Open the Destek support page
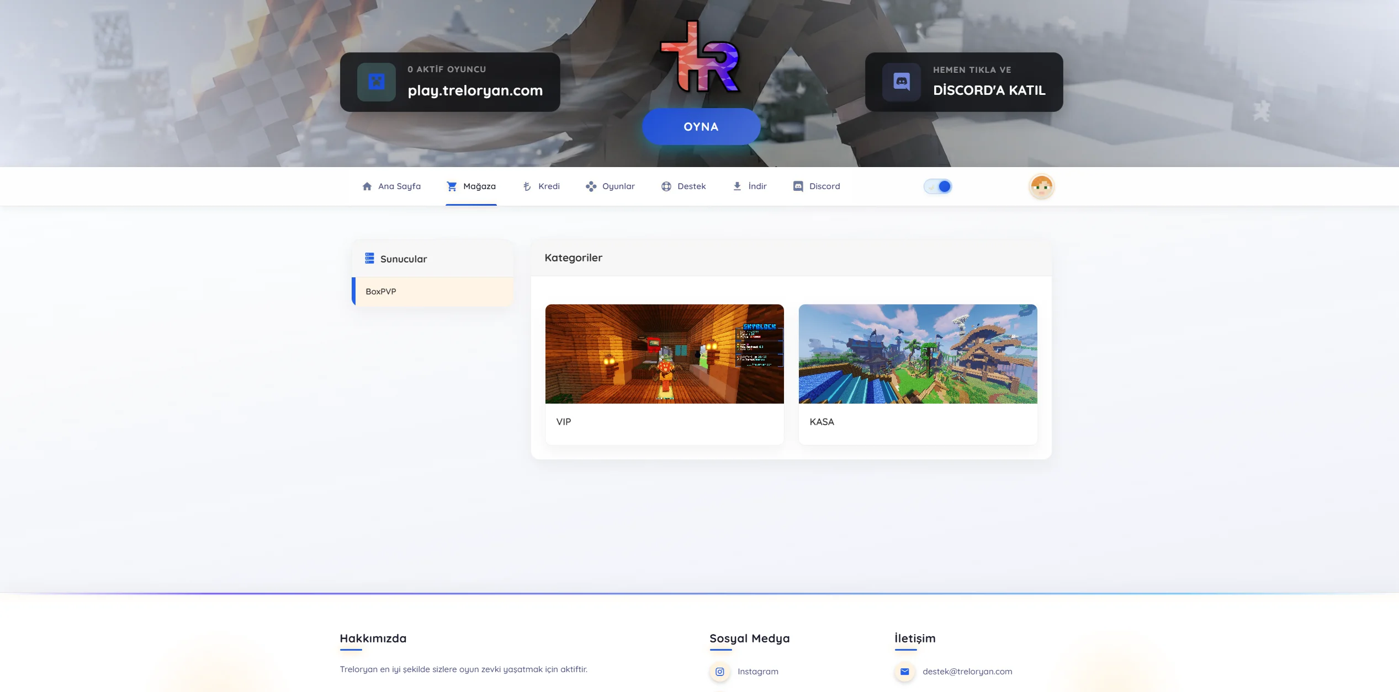Viewport: 1399px width, 692px height. (683, 186)
